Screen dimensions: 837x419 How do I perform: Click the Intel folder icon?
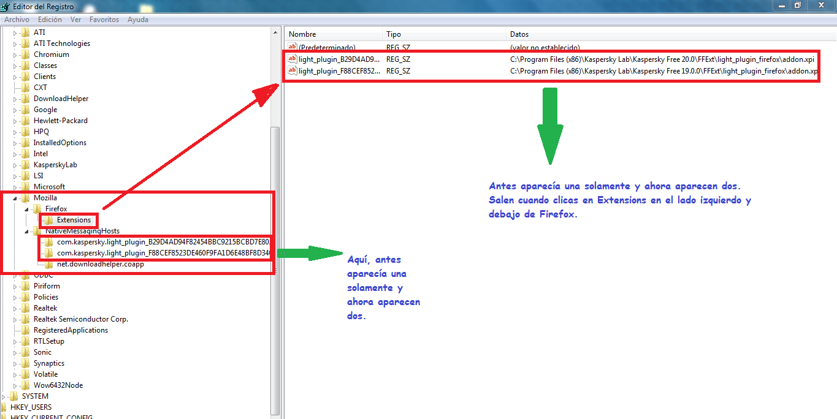pos(26,154)
